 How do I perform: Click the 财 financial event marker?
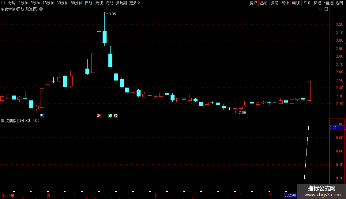(42, 116)
